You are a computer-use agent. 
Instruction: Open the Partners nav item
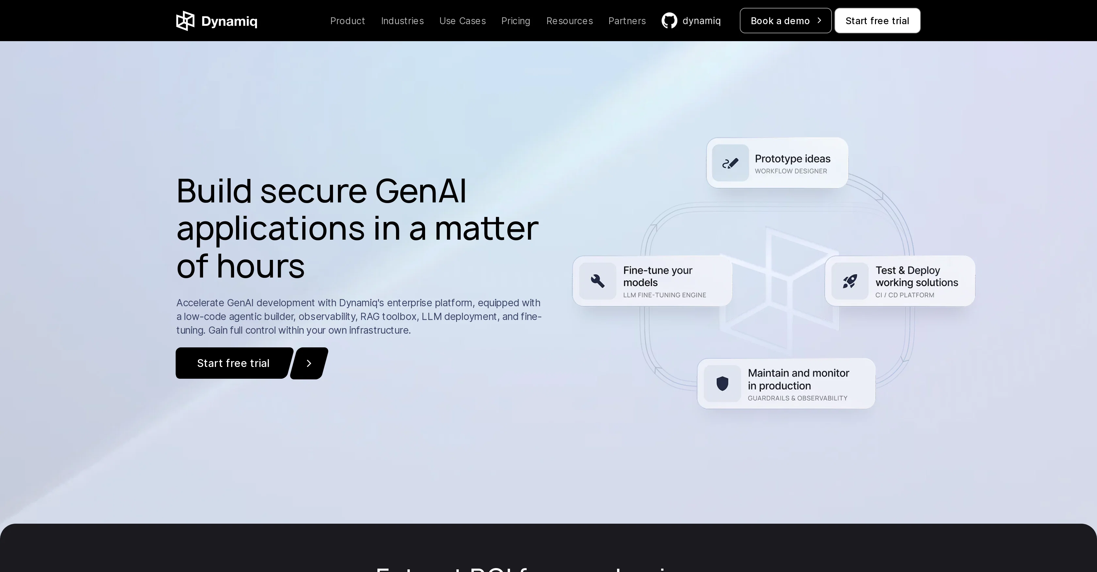tap(627, 21)
